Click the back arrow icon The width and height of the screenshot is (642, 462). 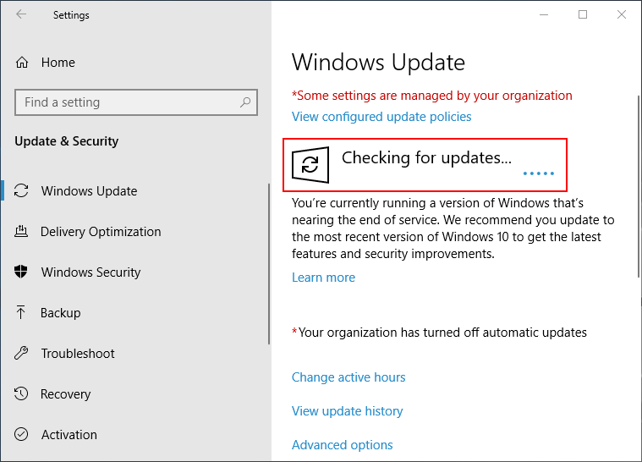(21, 14)
